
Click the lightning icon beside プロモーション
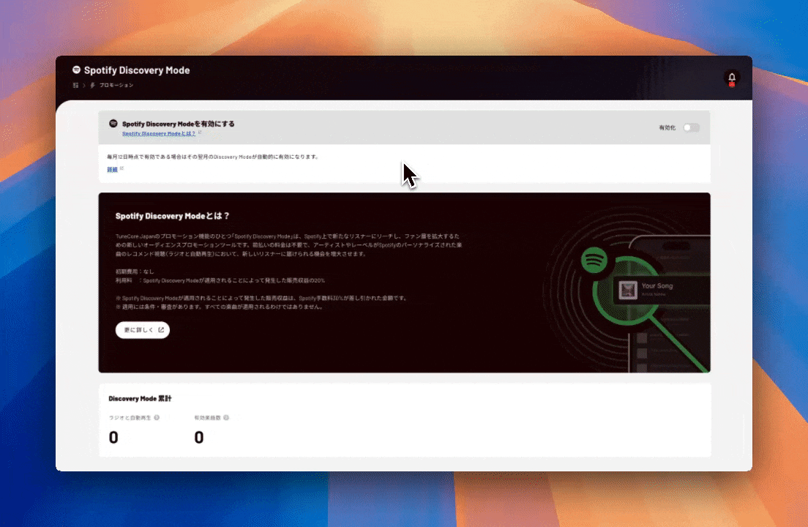point(93,86)
